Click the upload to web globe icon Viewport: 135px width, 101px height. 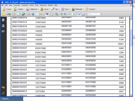[23, 14]
